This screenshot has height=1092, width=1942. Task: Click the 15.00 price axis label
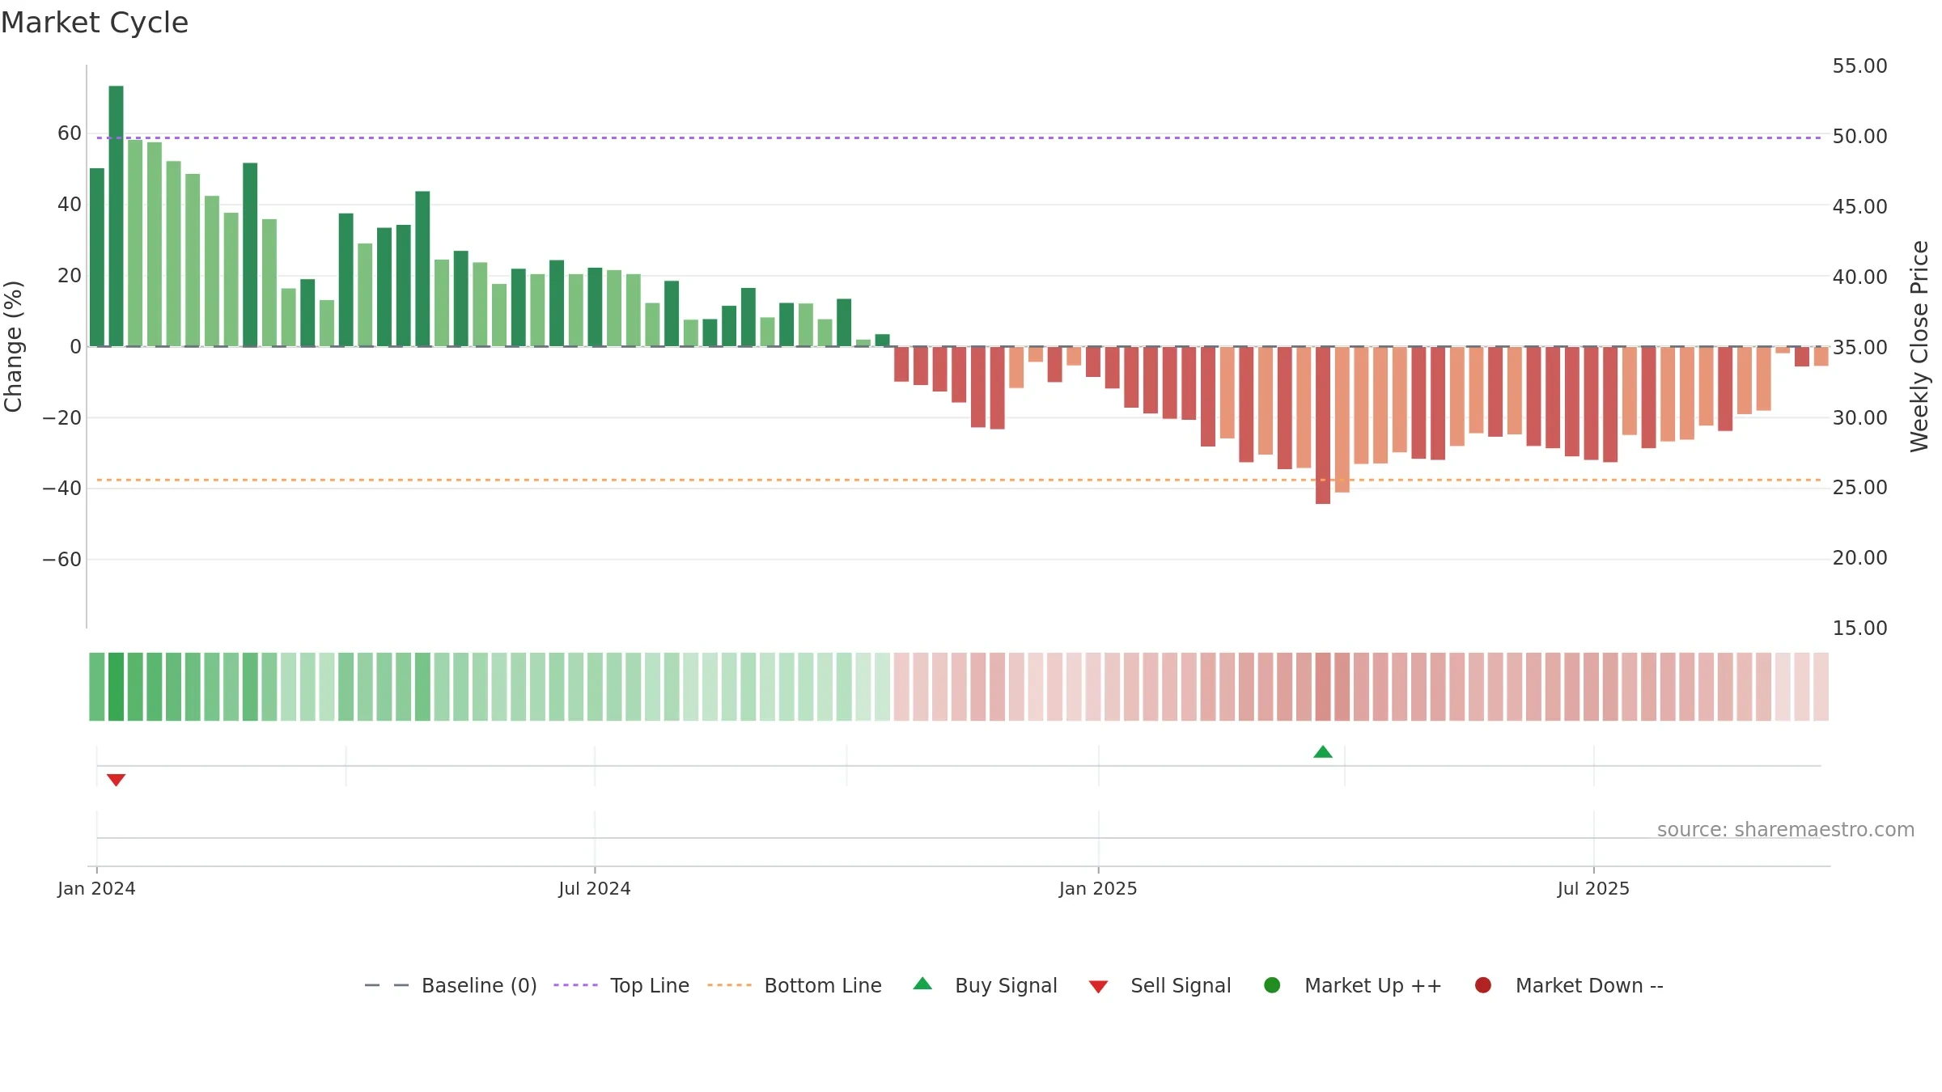click(x=1859, y=629)
